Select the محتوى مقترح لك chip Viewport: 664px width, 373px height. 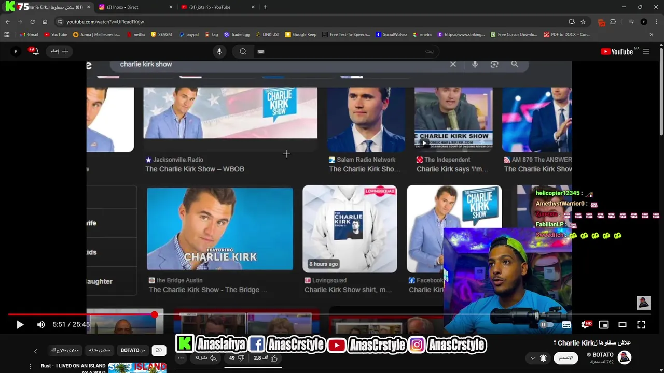(65, 350)
